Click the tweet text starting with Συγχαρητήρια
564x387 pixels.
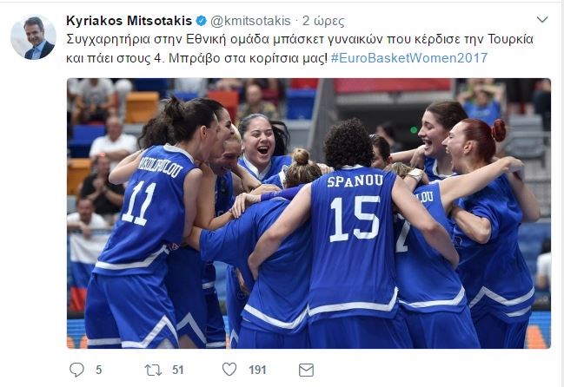[x=299, y=49]
